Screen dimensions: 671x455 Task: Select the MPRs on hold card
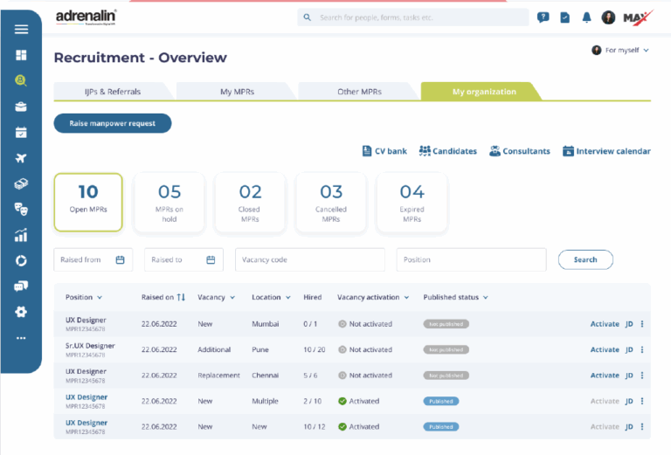click(x=169, y=203)
